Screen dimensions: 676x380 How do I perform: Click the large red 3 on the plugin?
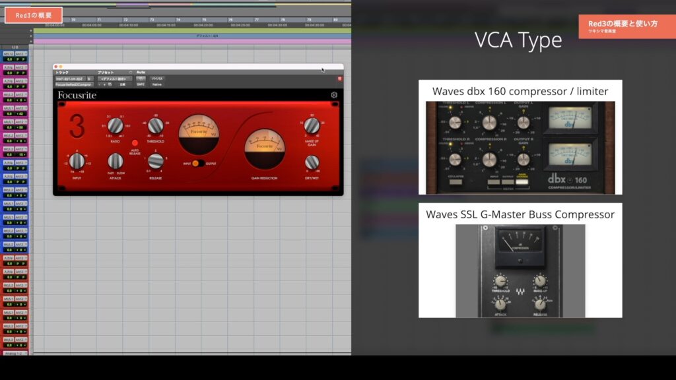pyautogui.click(x=77, y=126)
